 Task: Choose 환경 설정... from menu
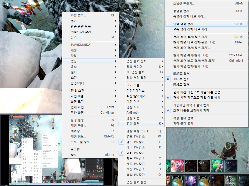pos(90,120)
